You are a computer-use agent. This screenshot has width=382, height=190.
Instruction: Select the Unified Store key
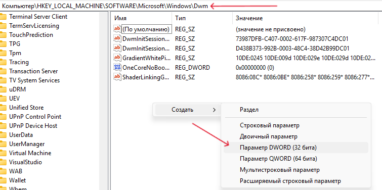tap(26, 108)
